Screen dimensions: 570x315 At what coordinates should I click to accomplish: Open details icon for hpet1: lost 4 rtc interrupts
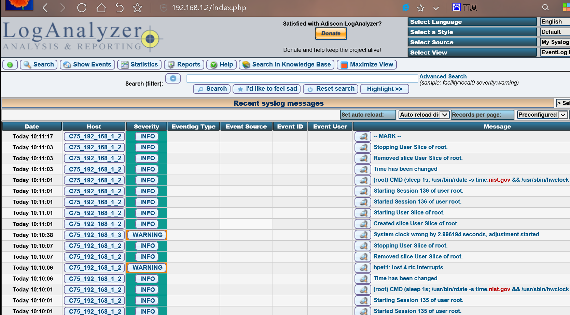363,268
